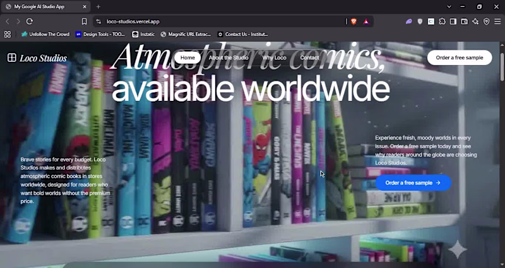Open site settings icon in address bar

99,21
